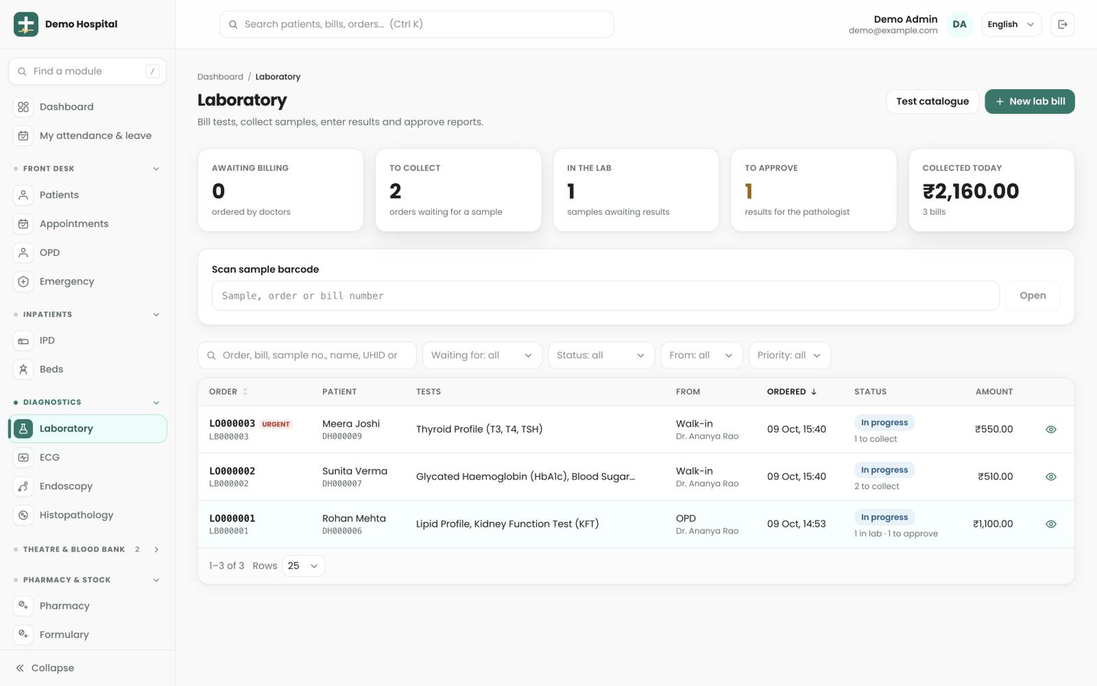Open the IPD module
1097x686 pixels.
88,341
